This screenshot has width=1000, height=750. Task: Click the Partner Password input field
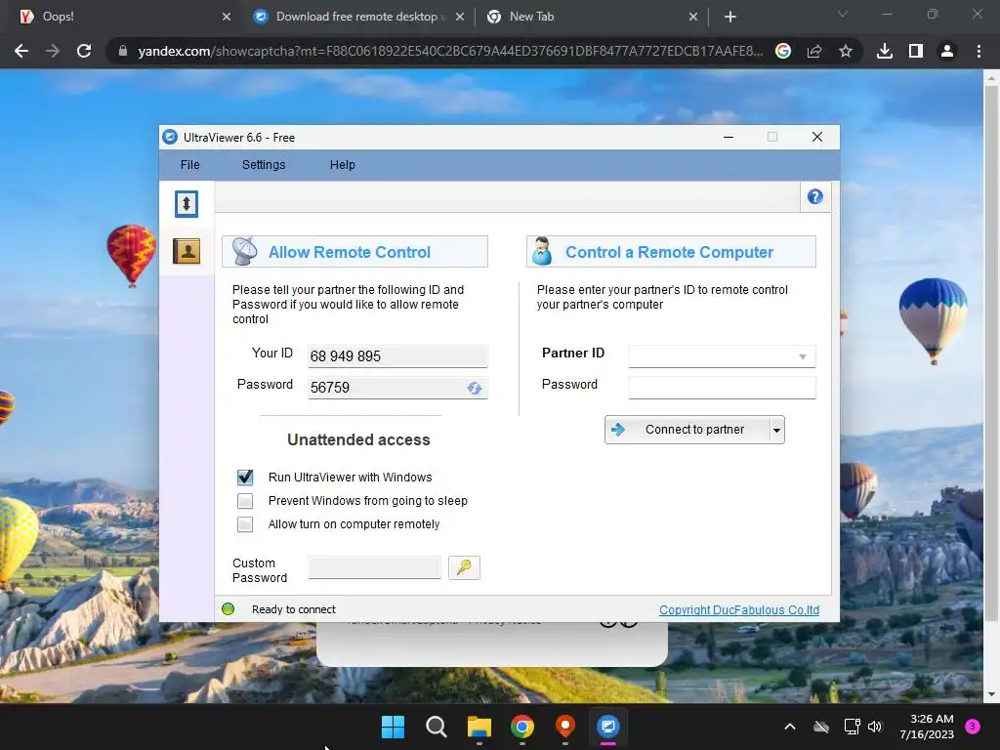coord(722,387)
